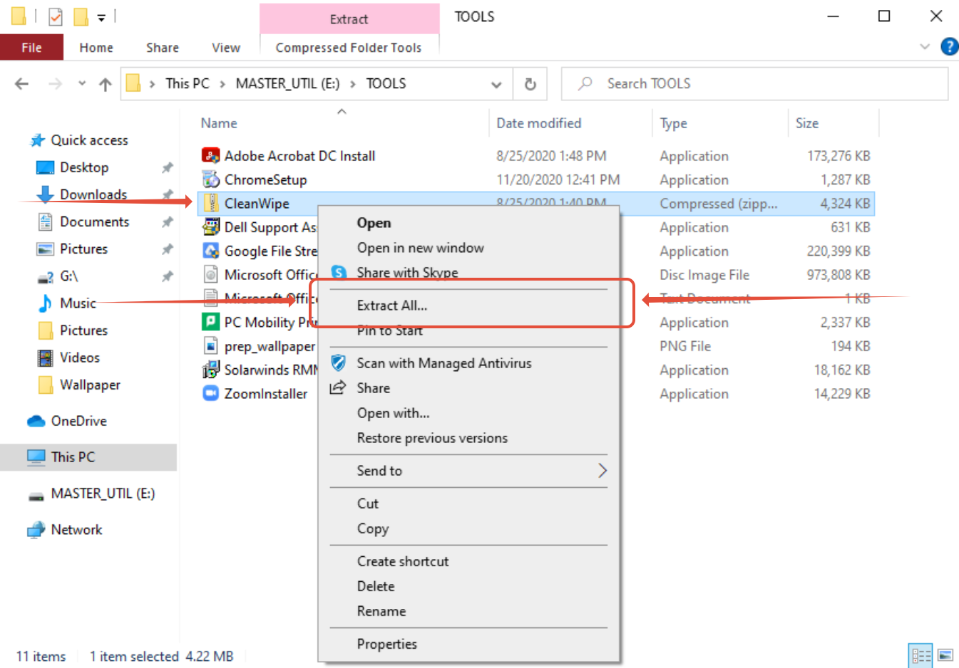Click the PC Mobility Print file icon
Image resolution: width=959 pixels, height=668 pixels.
pyautogui.click(x=210, y=322)
